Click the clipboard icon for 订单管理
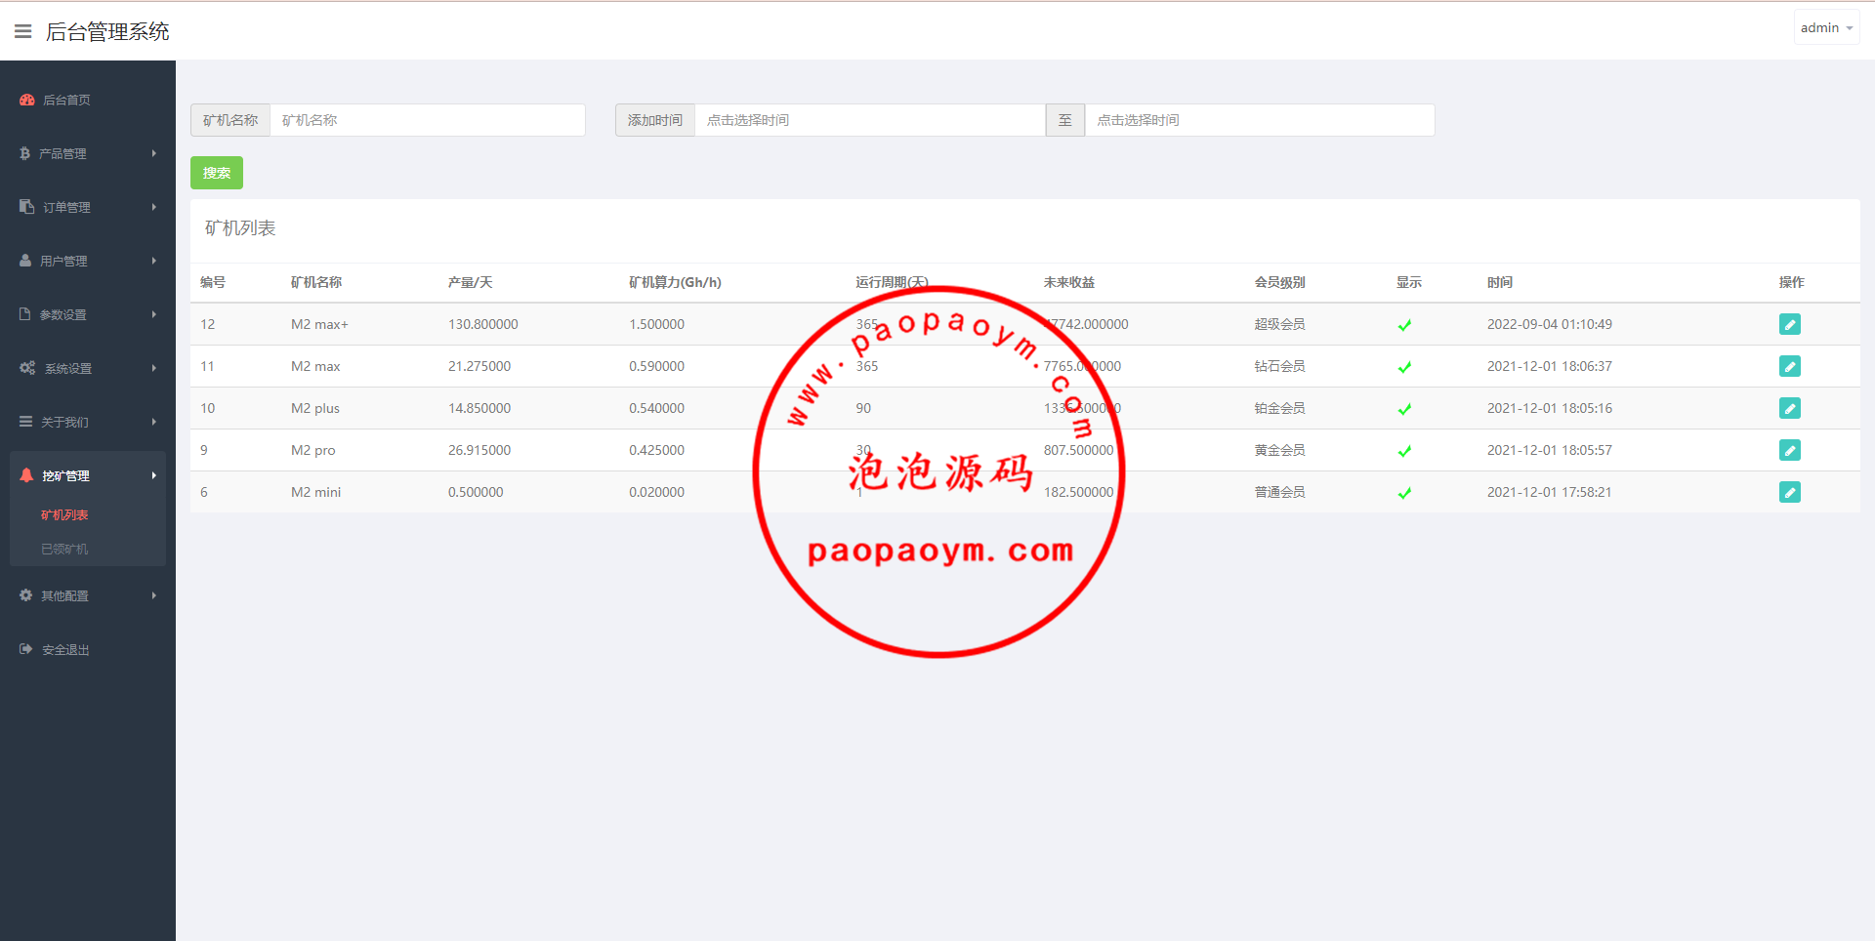 (x=27, y=207)
